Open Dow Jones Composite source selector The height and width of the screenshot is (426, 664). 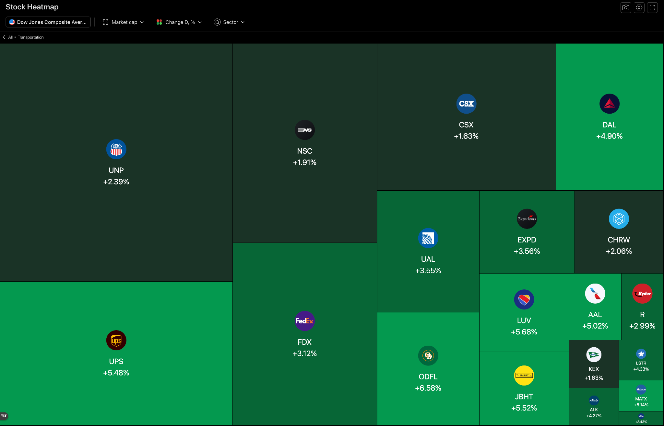(48, 22)
